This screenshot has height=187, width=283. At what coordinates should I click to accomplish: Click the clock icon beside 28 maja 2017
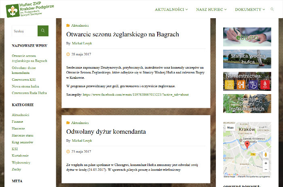pos(68,54)
